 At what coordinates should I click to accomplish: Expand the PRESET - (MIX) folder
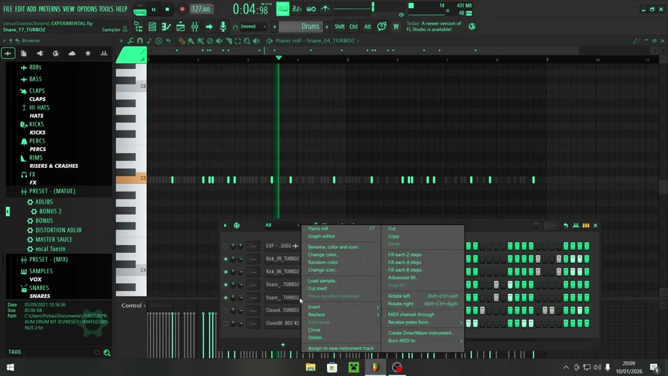pyautogui.click(x=49, y=260)
